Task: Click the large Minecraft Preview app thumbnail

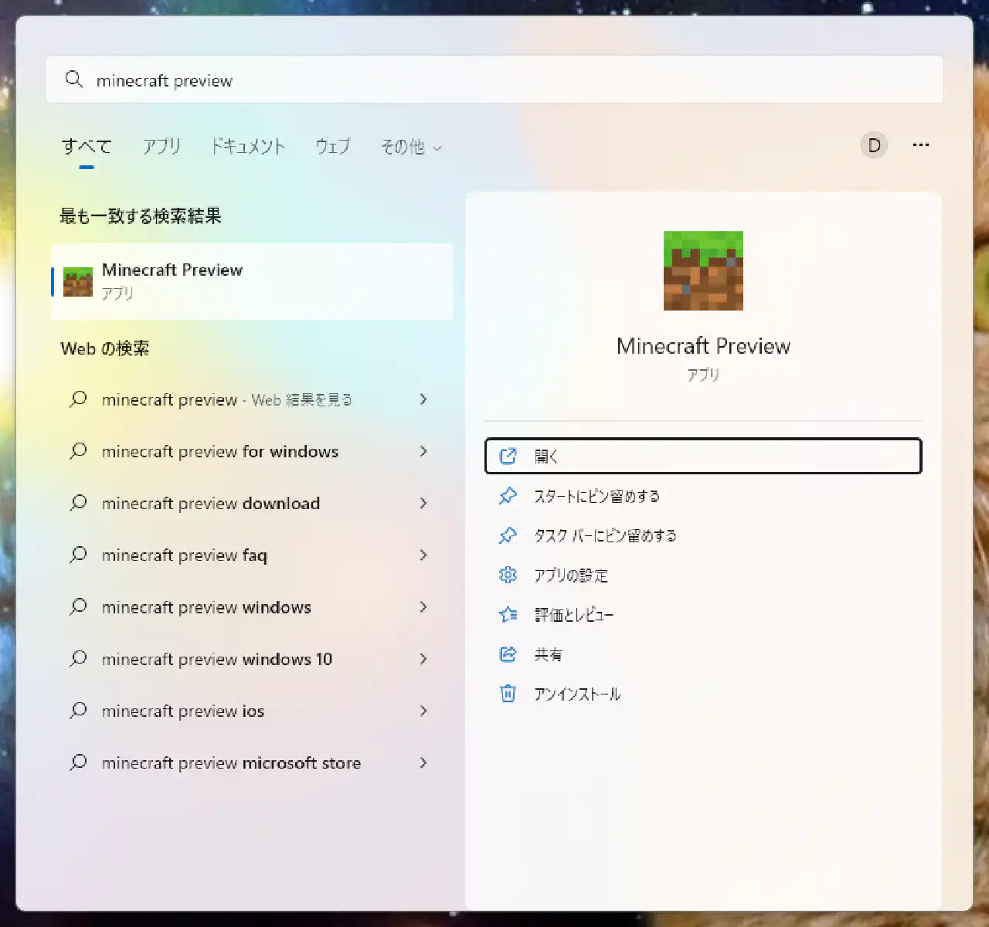Action: tap(703, 270)
